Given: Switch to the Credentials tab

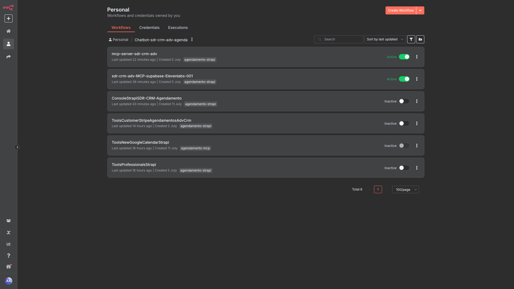Looking at the screenshot, I should pyautogui.click(x=149, y=28).
